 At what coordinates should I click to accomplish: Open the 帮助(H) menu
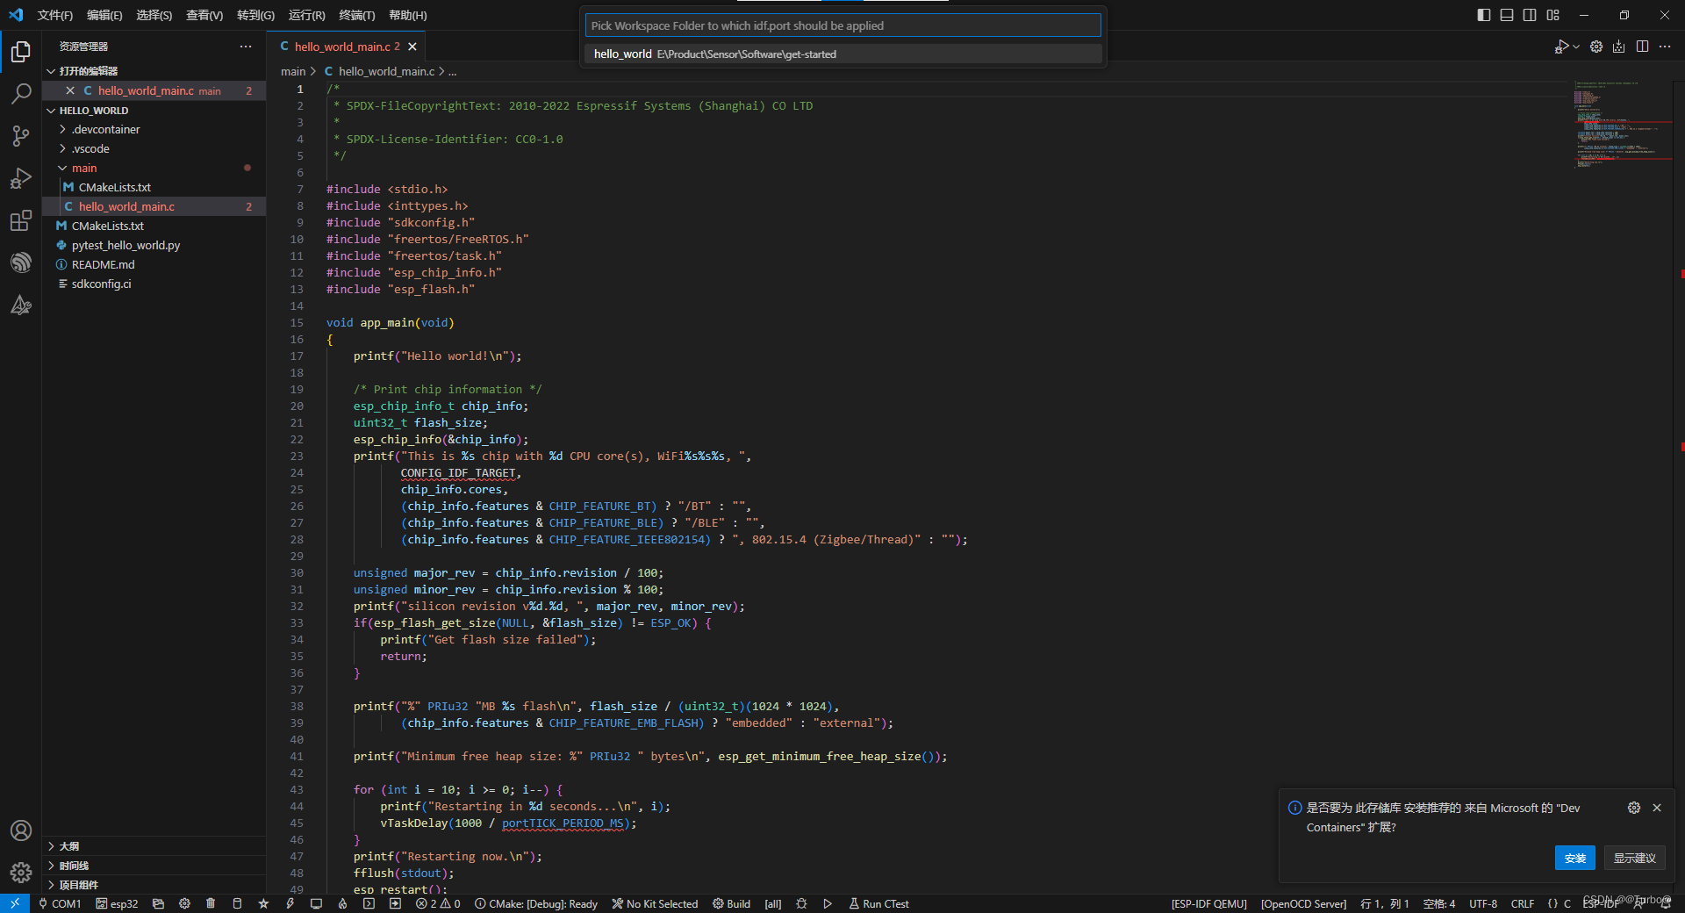tap(407, 15)
